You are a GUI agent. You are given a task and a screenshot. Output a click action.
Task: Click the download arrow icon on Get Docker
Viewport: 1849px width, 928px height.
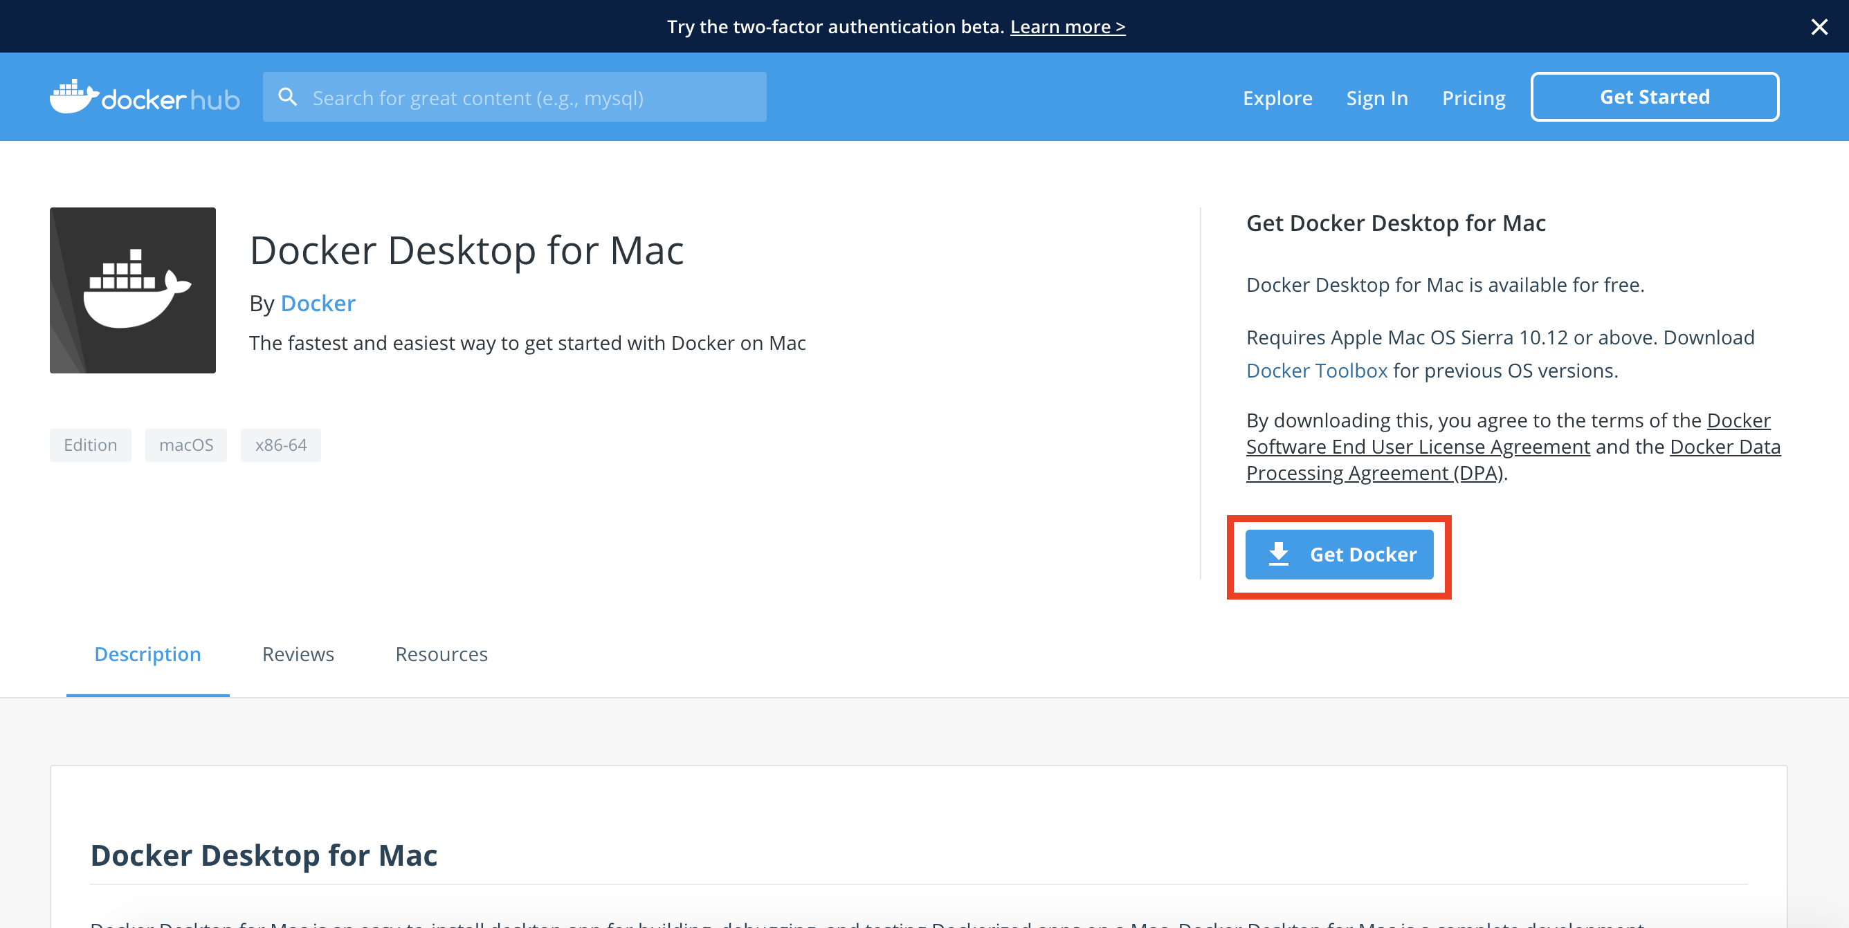click(1278, 555)
